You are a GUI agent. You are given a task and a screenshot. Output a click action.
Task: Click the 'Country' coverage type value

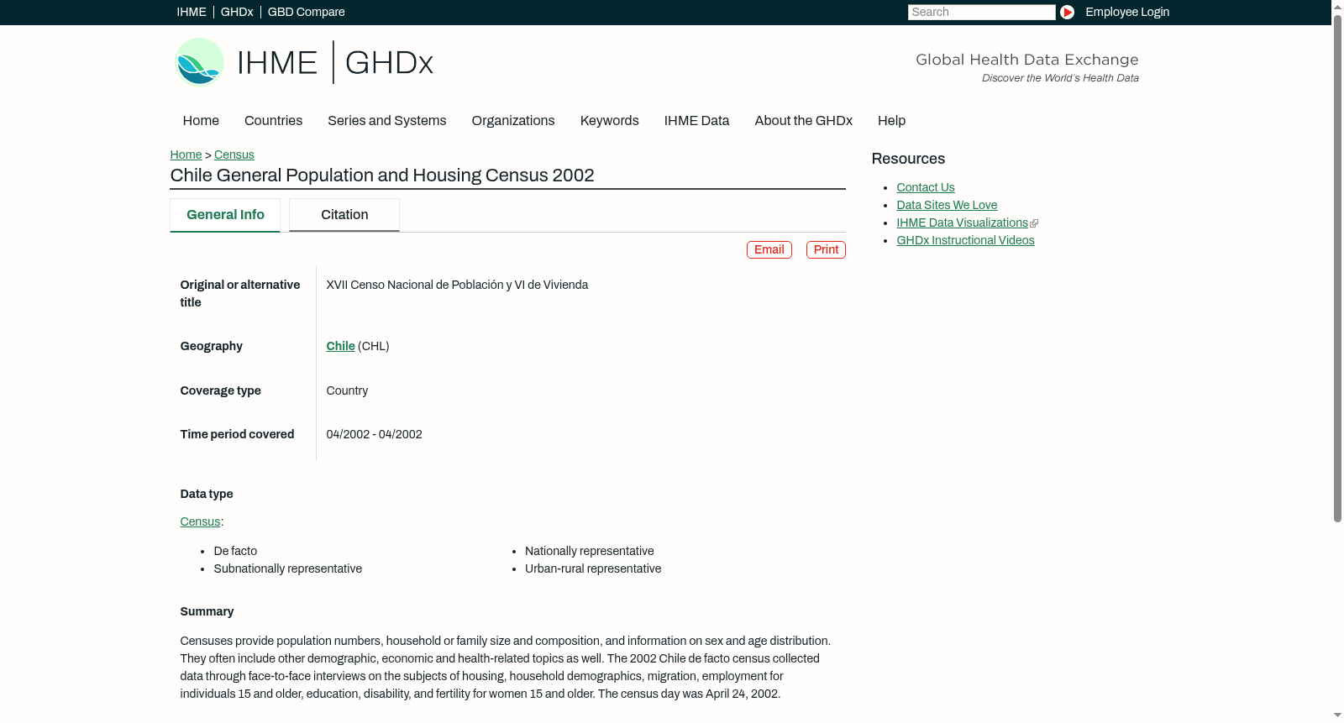[x=347, y=390]
